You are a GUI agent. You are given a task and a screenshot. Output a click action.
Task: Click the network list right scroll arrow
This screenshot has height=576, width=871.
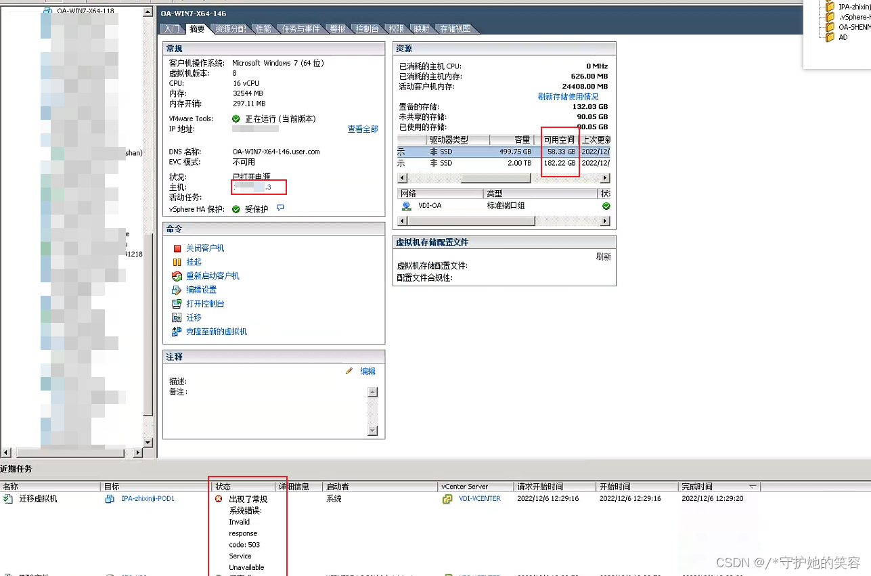coord(605,221)
